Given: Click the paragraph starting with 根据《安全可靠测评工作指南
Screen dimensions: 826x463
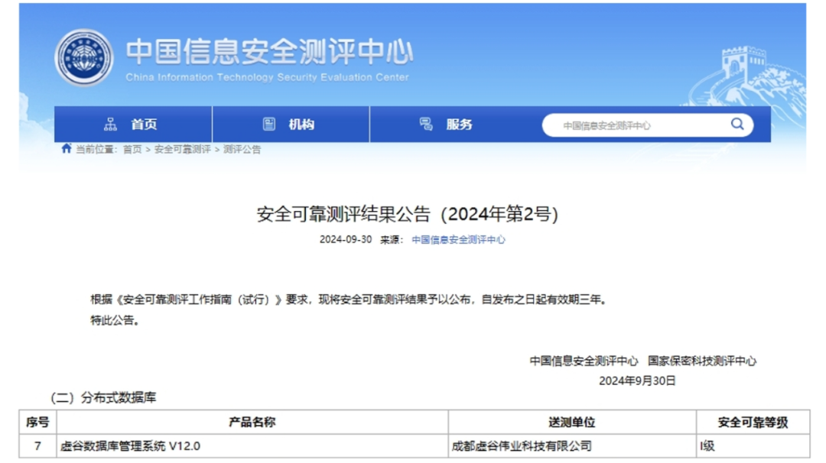Looking at the screenshot, I should [349, 300].
